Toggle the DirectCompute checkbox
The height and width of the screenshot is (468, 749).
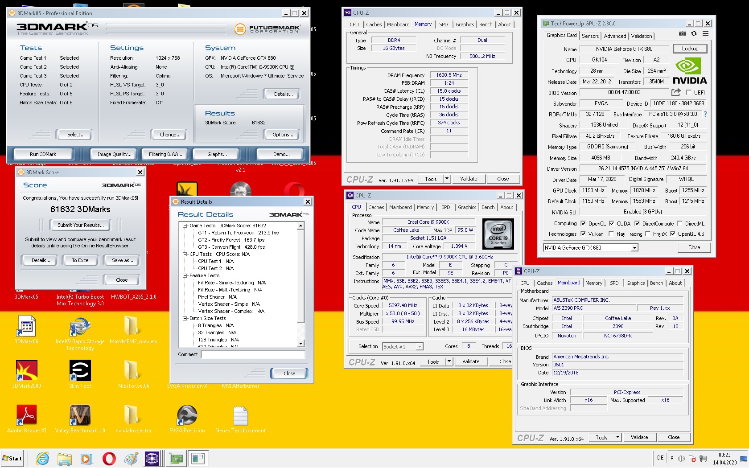pyautogui.click(x=637, y=223)
